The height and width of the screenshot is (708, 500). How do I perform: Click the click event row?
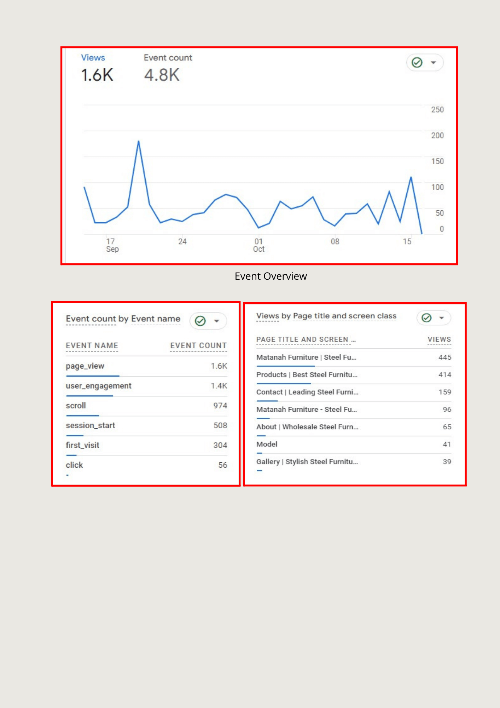click(146, 465)
